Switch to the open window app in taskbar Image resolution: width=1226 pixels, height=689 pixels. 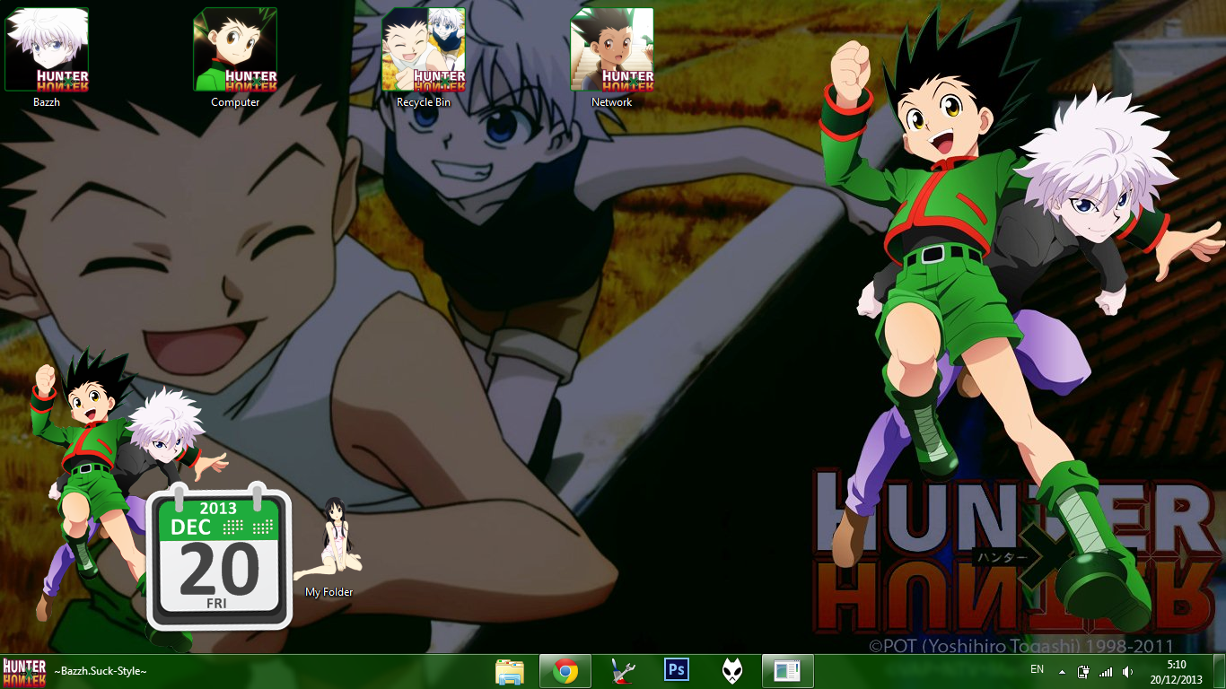pos(788,671)
